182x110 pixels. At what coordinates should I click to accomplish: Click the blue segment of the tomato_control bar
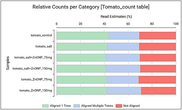pos(124,36)
